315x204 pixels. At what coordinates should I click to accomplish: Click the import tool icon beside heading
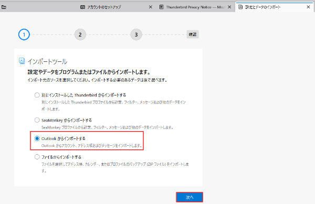(22, 61)
